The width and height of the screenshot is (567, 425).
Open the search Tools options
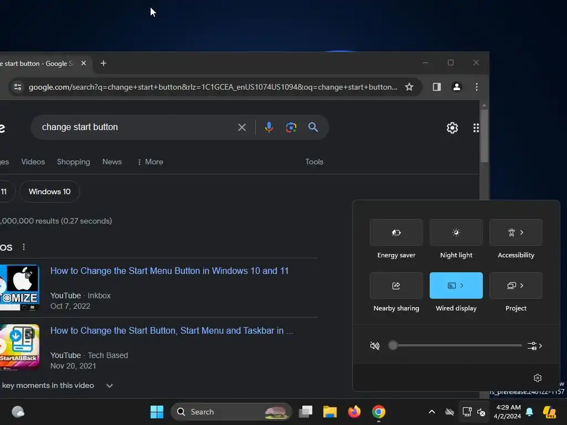click(315, 162)
